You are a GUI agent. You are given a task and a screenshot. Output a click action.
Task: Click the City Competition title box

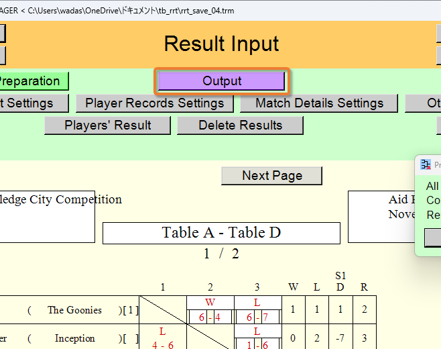coord(47,217)
